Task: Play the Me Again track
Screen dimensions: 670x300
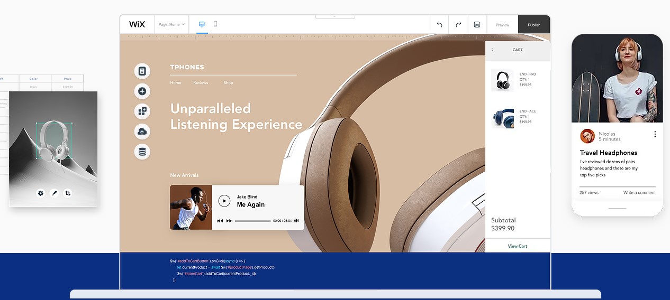Action: click(224, 201)
